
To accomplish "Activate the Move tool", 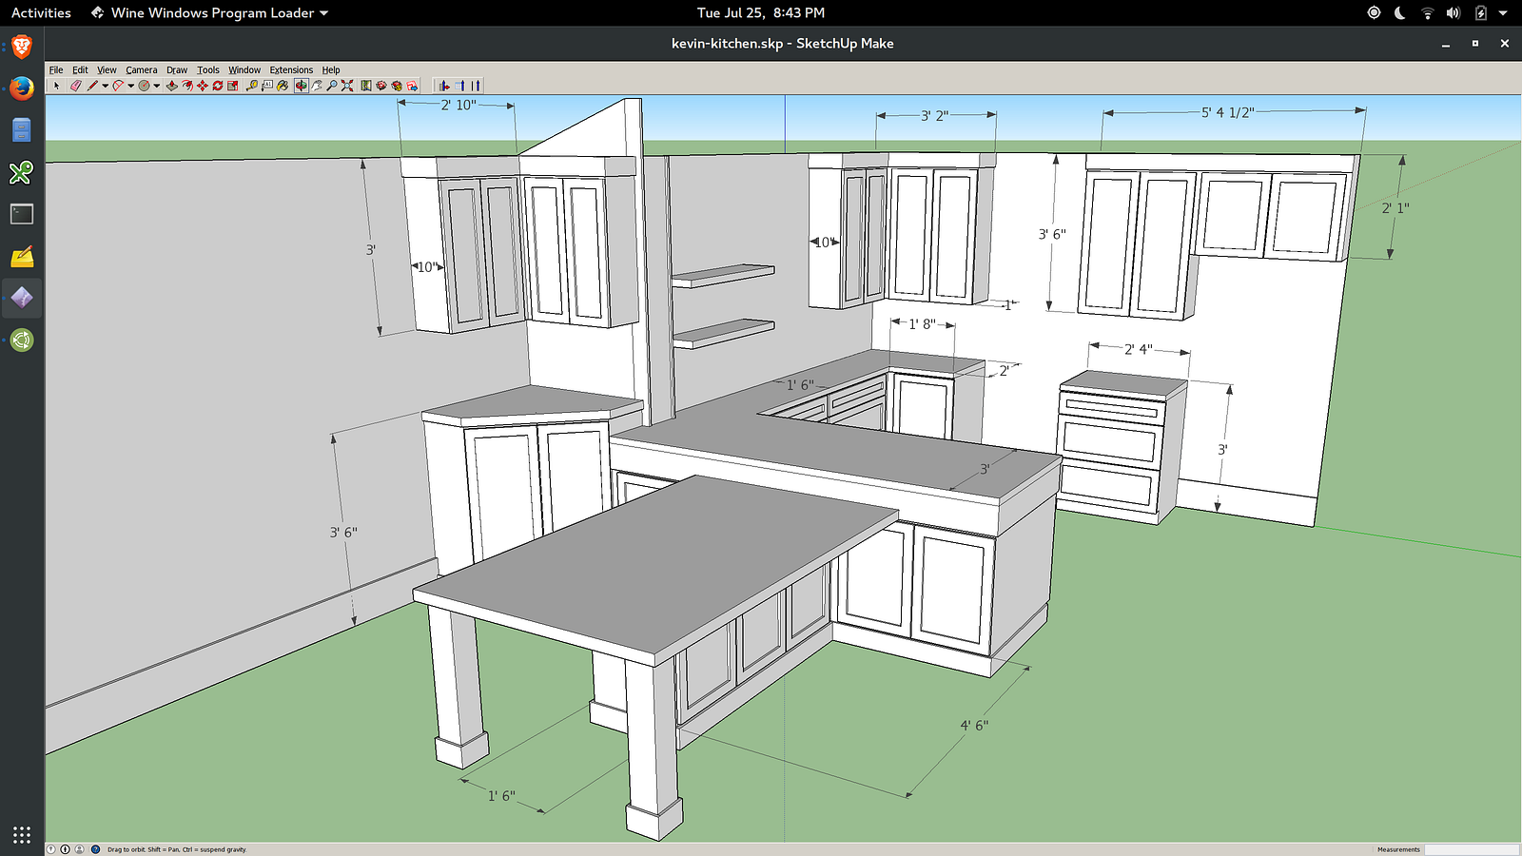I will coord(202,86).
